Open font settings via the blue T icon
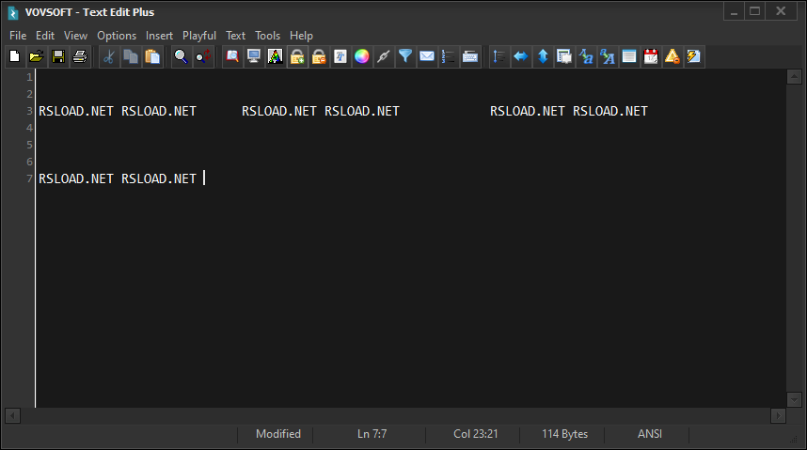 pyautogui.click(x=340, y=56)
